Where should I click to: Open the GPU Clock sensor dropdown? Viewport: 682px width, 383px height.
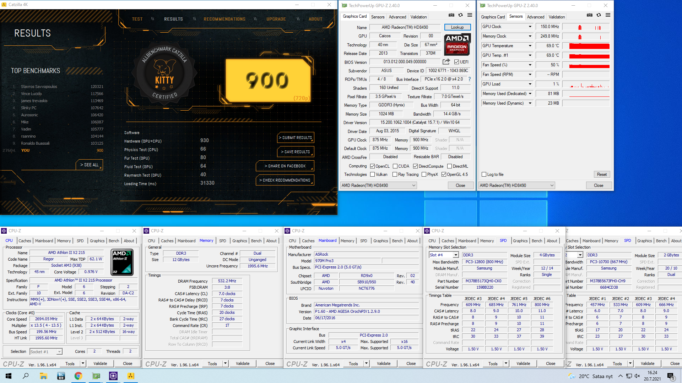tap(530, 27)
